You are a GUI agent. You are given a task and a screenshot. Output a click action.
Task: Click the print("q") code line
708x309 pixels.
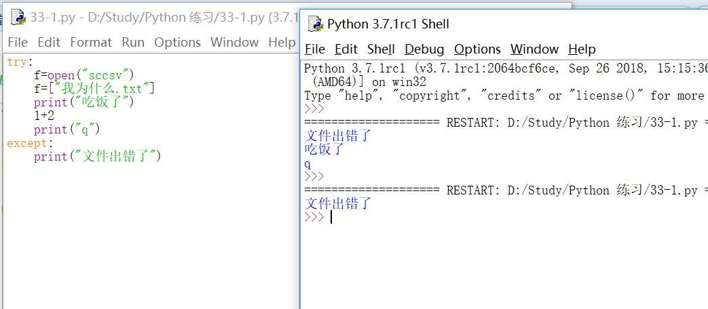pos(67,129)
